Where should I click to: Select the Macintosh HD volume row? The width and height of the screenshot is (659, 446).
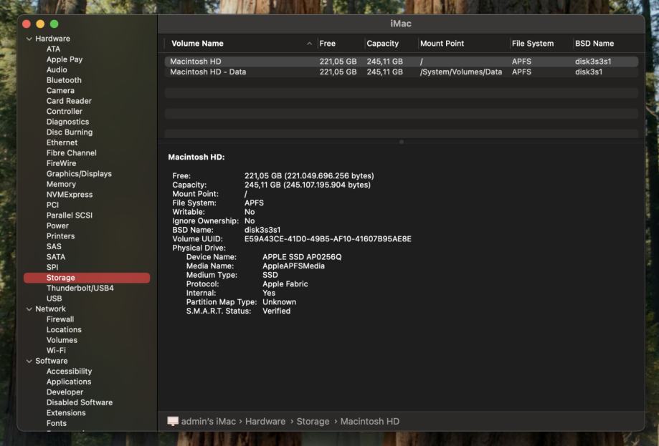[195, 62]
